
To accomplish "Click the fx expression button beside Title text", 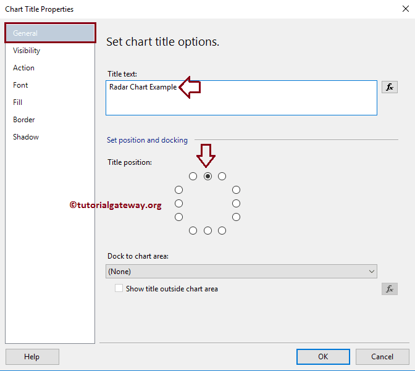I will 390,87.
